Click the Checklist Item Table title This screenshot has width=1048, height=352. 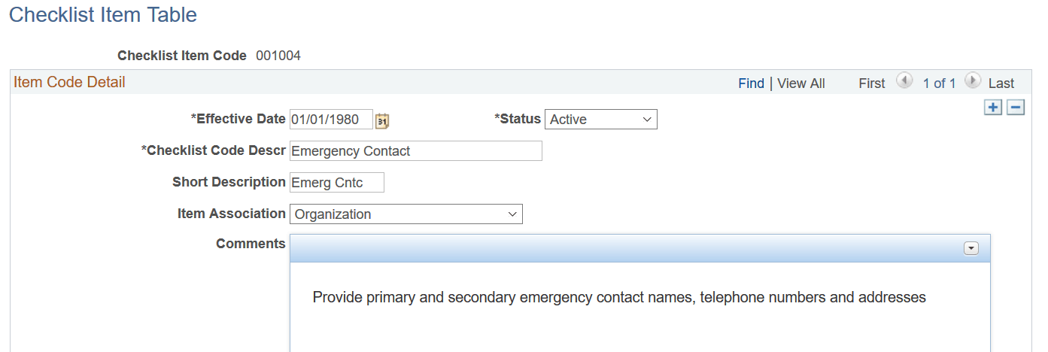click(x=102, y=14)
